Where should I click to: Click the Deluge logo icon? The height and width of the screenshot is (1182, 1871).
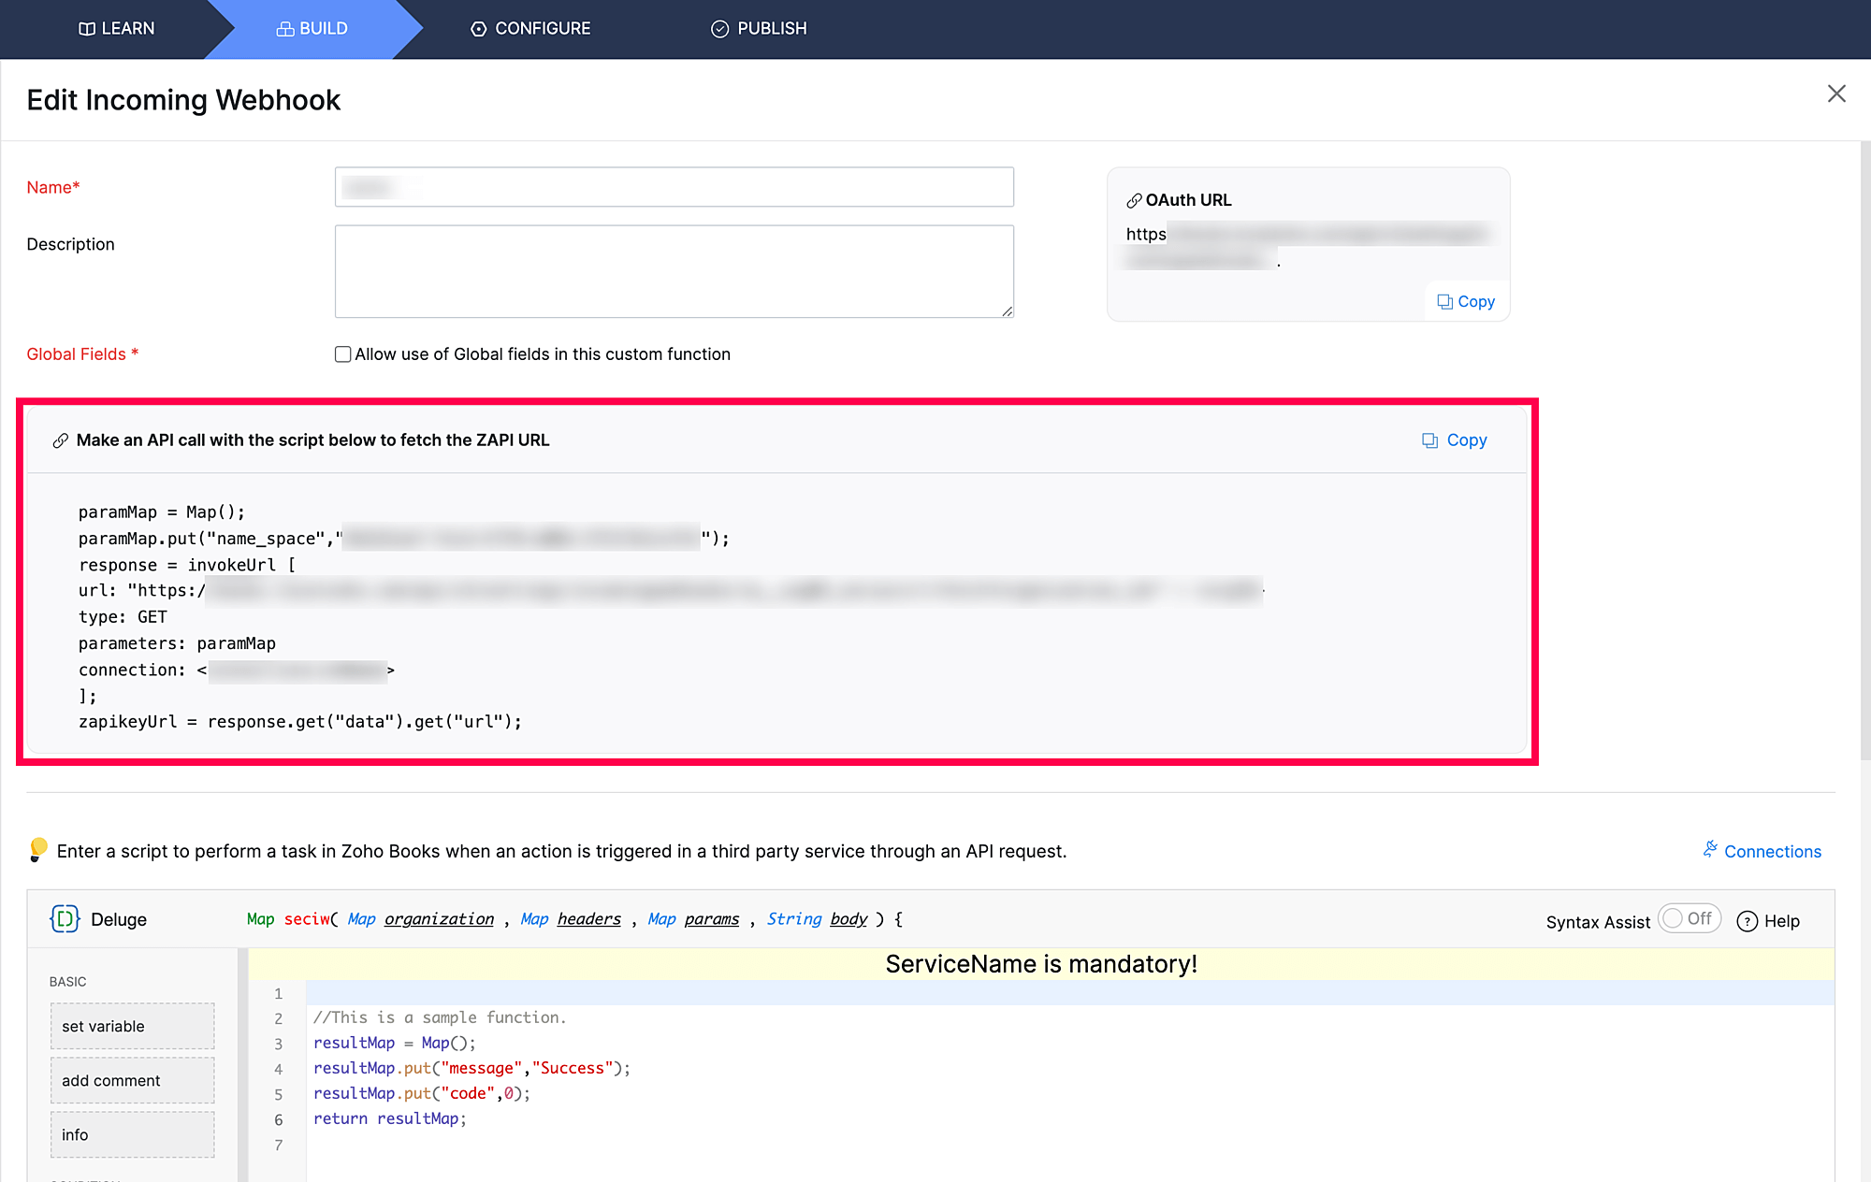point(63,919)
